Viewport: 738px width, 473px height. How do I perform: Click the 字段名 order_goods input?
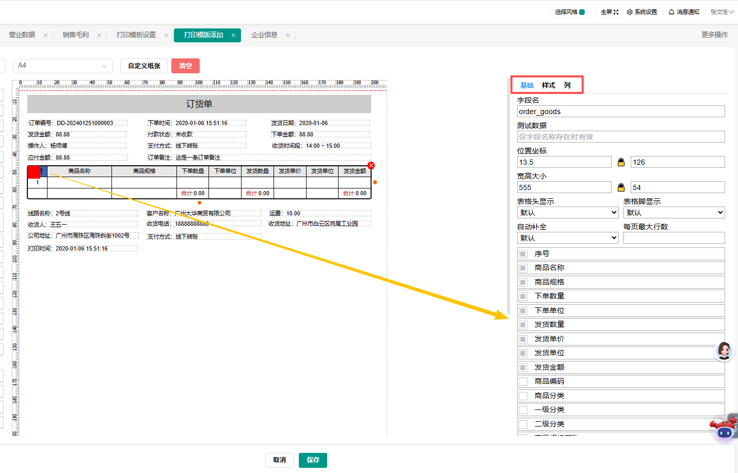click(x=621, y=112)
